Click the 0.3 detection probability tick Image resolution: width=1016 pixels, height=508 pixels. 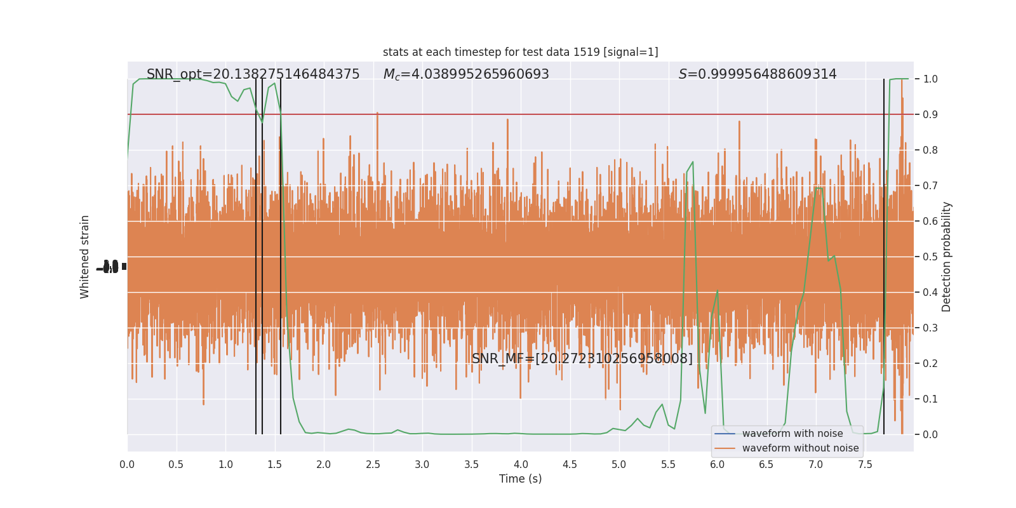930,328
